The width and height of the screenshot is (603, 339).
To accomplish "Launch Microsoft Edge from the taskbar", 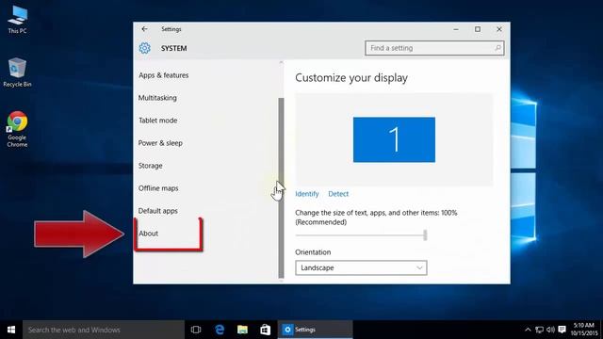I will [x=220, y=330].
